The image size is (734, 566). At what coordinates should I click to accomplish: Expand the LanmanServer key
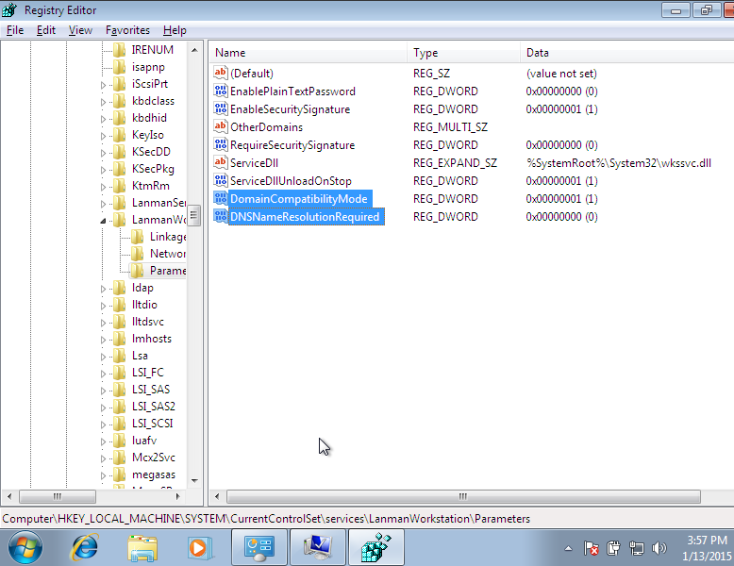[x=103, y=204]
